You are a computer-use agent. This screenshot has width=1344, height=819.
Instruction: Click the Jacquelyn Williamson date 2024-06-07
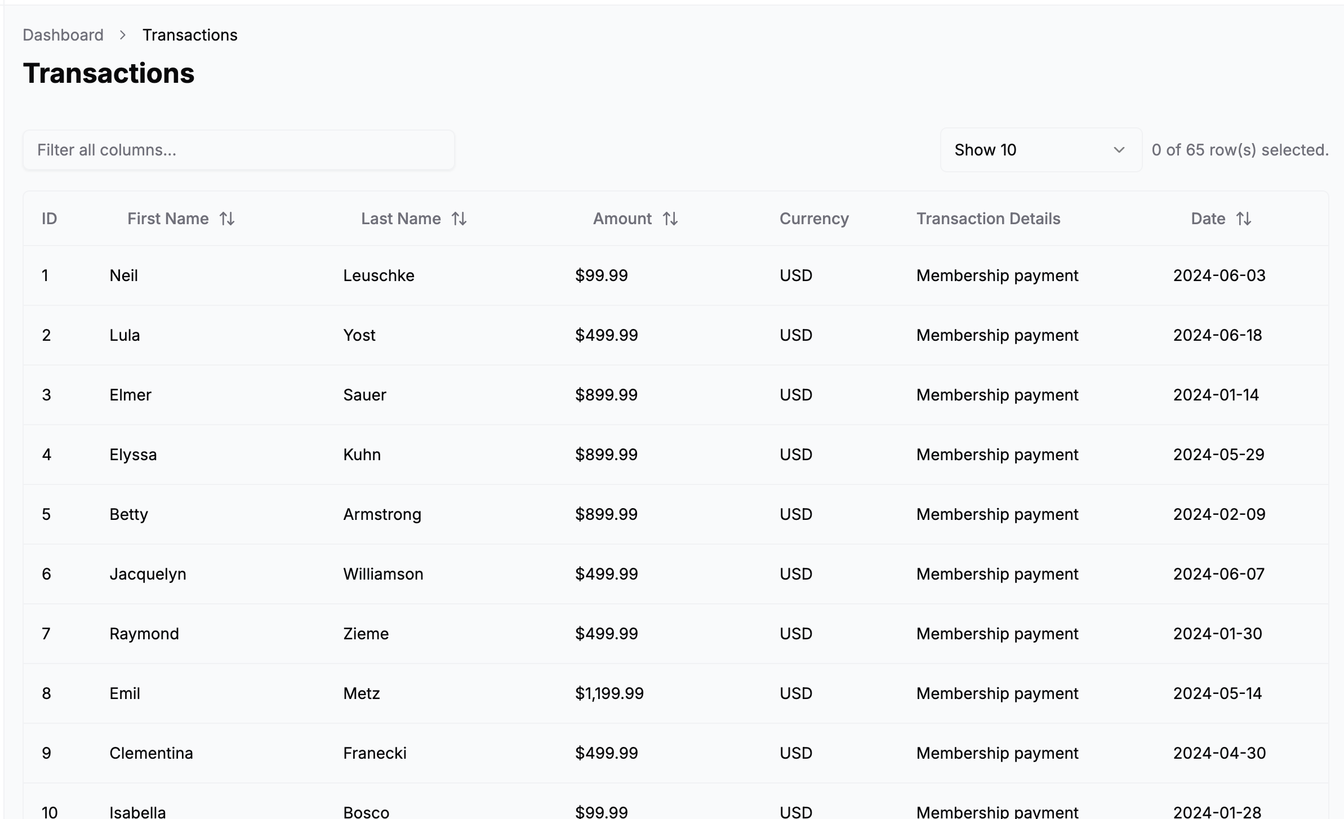pyautogui.click(x=1218, y=574)
